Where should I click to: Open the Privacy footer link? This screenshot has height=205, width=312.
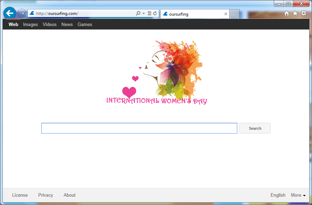pos(46,195)
